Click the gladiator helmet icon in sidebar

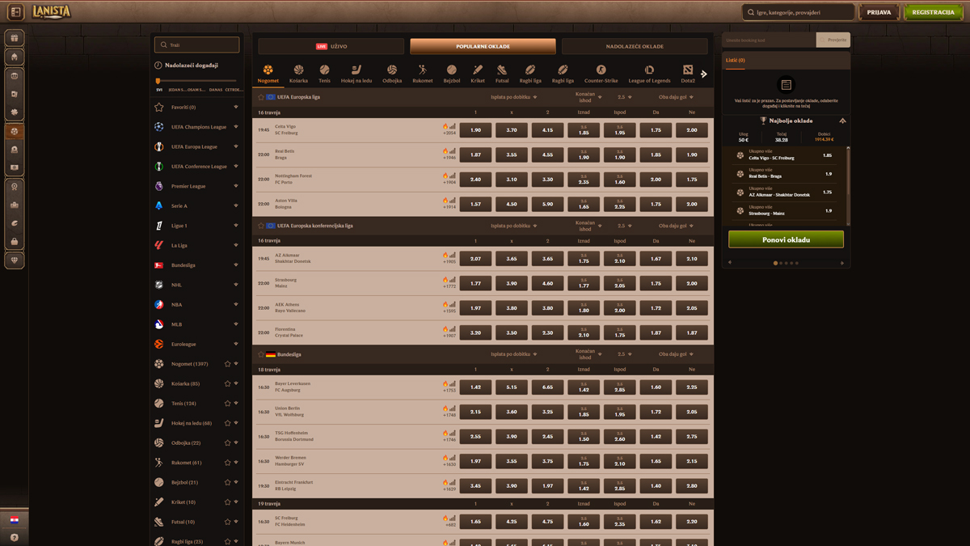coord(14,57)
